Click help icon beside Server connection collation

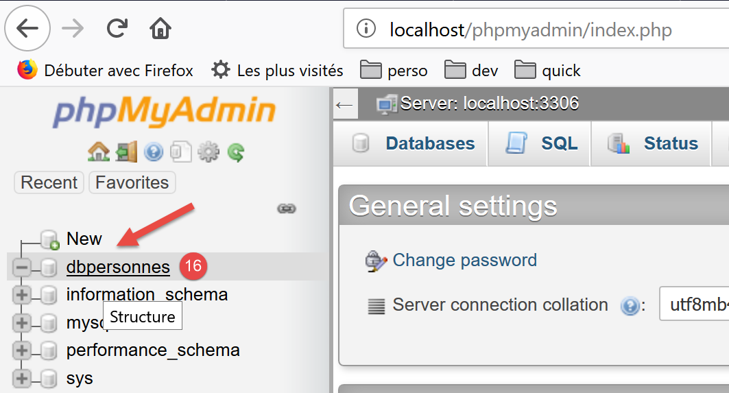tap(630, 306)
